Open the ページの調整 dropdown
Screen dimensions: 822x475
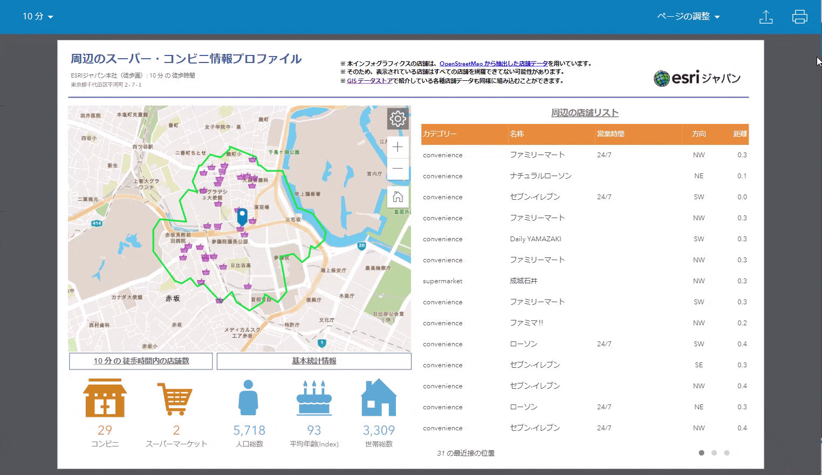688,17
